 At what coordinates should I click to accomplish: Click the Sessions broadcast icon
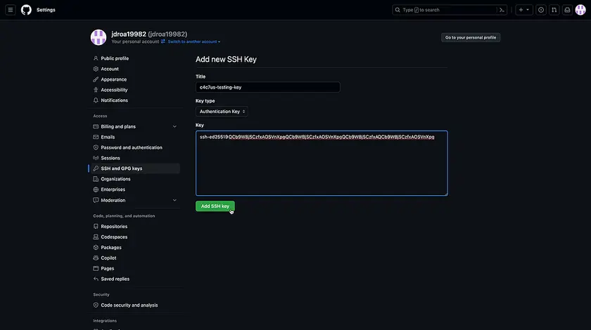point(96,158)
